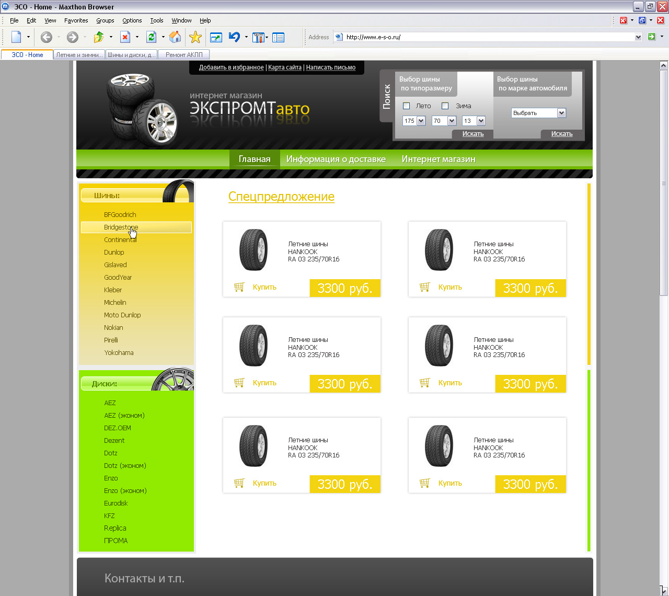669x596 pixels.
Task: Go to the Home page house icon
Action: pos(175,37)
